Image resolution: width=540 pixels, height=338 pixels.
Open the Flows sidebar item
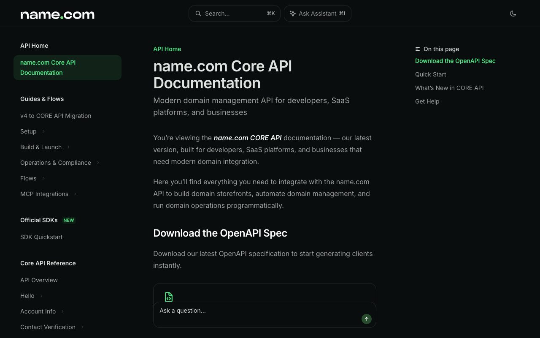(28, 178)
